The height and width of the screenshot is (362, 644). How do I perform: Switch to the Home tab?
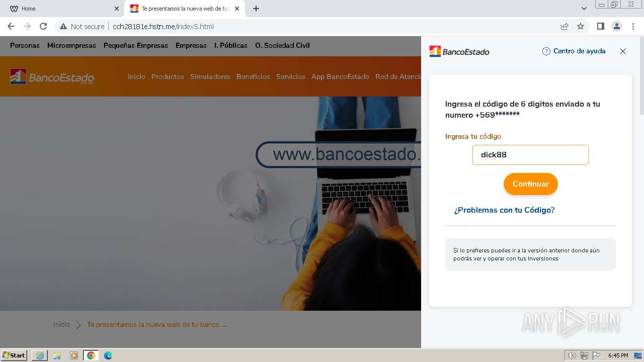click(x=62, y=9)
